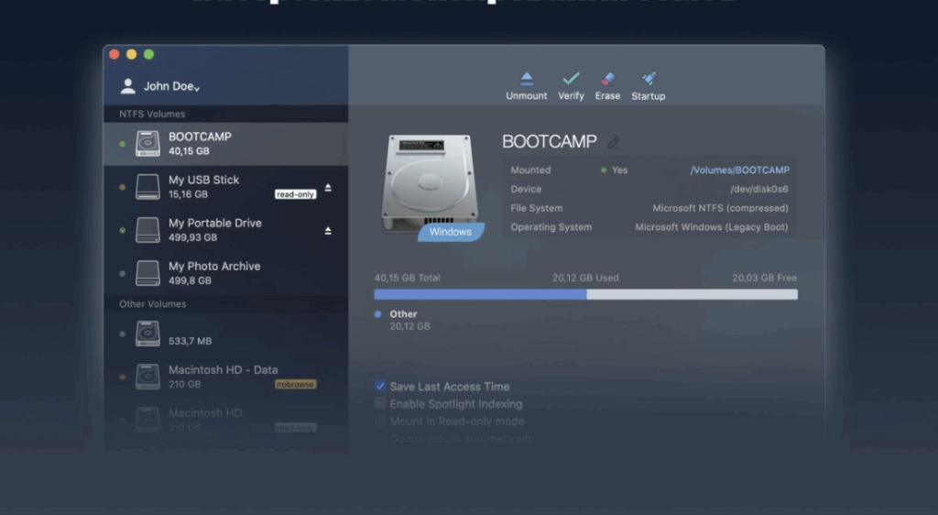Viewport: 938px width, 515px height.
Task: Click the My USB Stick drive icon
Action: [147, 187]
